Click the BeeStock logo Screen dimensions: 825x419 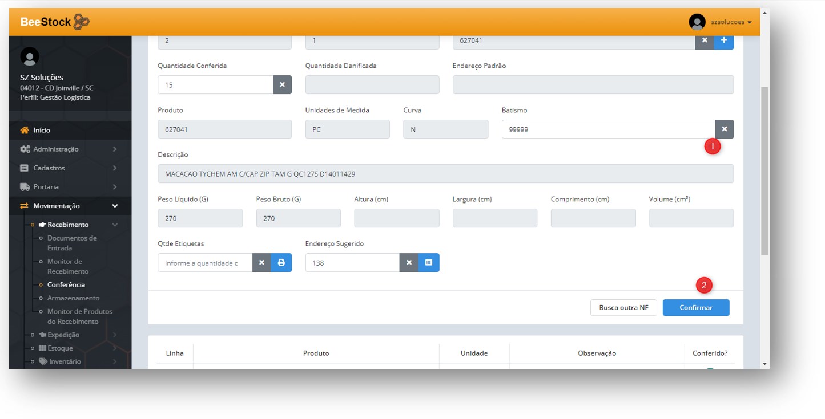point(55,22)
